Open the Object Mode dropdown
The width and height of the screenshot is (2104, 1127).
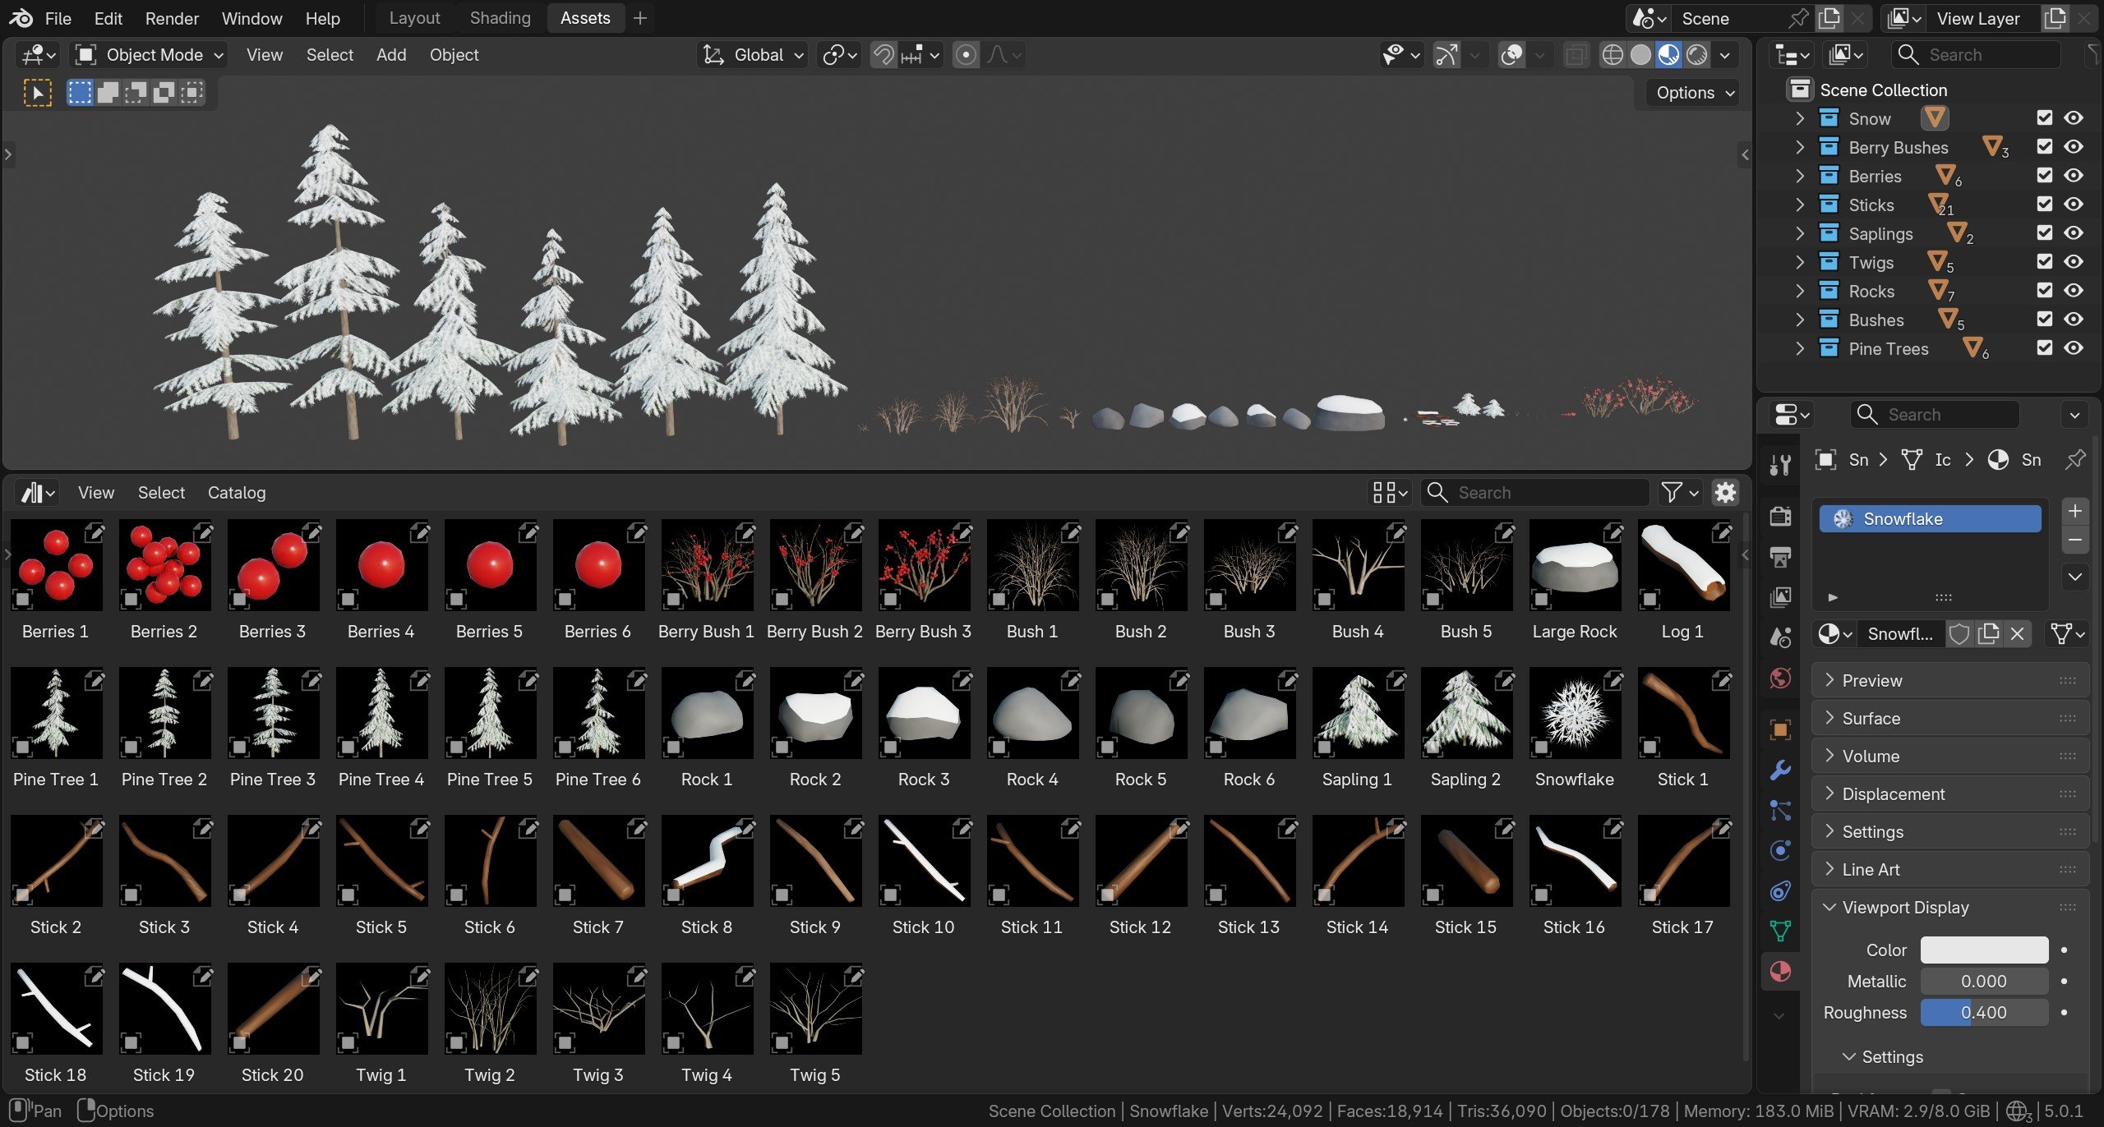(149, 55)
